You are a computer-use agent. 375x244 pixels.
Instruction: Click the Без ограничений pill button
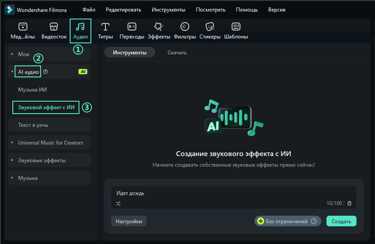pos(288,221)
